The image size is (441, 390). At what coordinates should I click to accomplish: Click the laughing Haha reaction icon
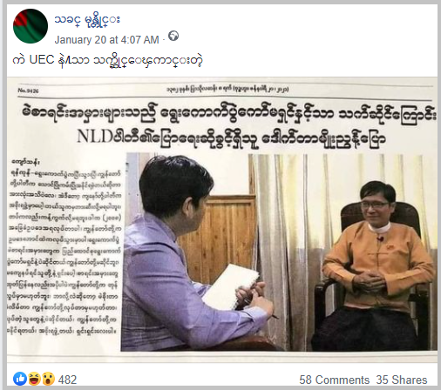coord(34,379)
